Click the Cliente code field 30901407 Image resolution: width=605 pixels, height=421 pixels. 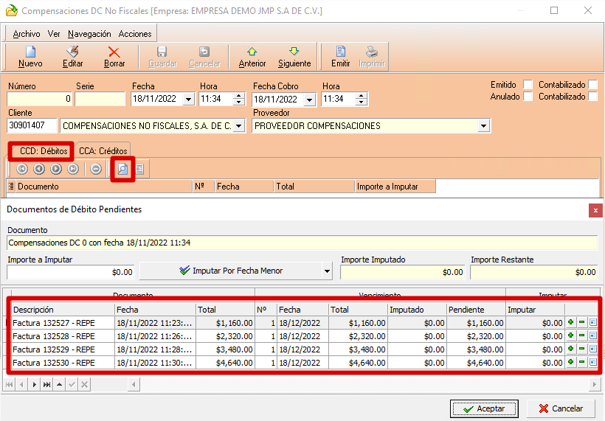coord(32,125)
